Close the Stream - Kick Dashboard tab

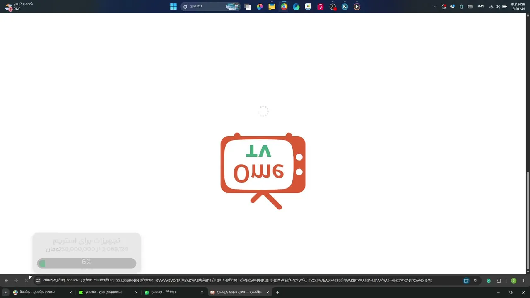136,292
